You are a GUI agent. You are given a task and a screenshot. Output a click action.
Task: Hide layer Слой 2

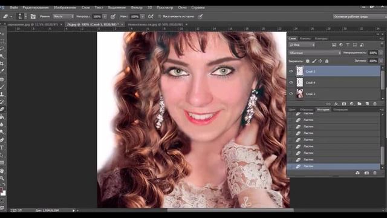coord(291,94)
